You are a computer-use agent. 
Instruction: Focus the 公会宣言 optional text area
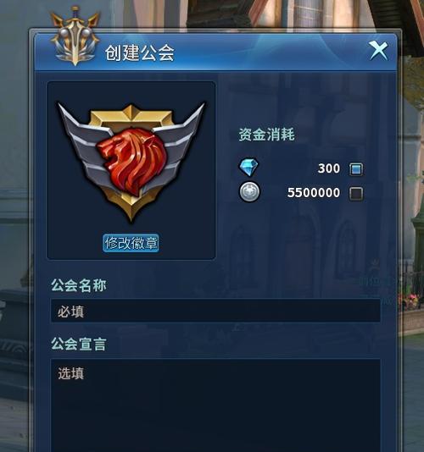click(215, 405)
